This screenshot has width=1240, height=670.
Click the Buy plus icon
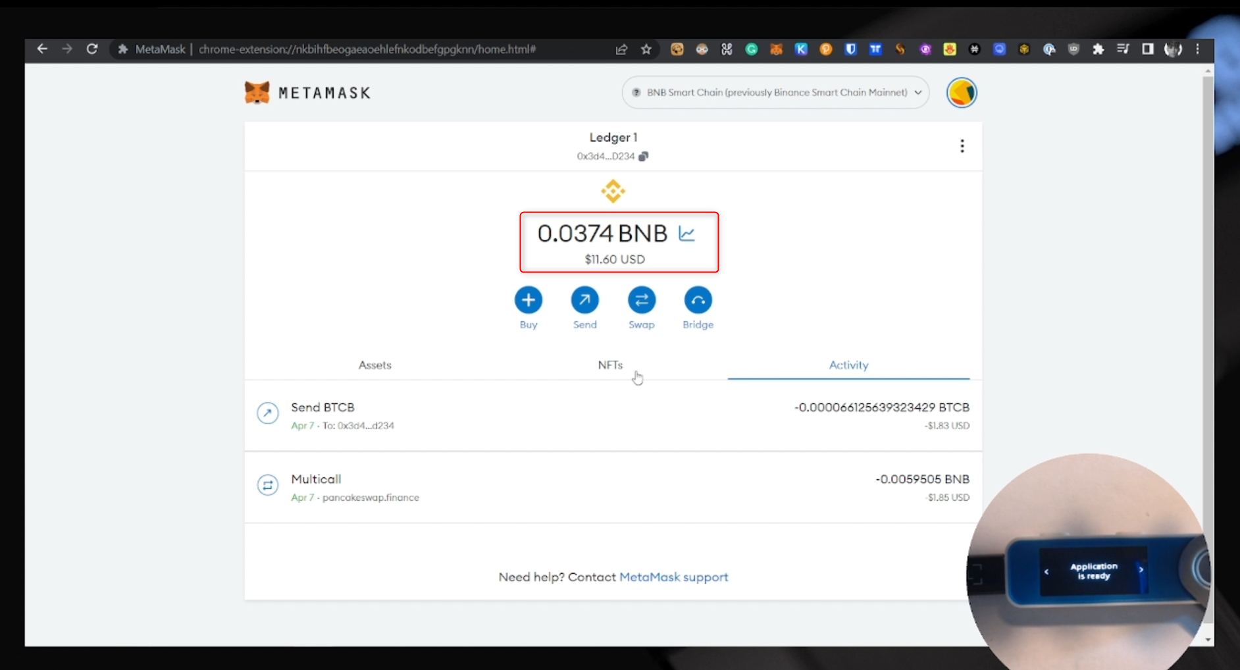(528, 300)
